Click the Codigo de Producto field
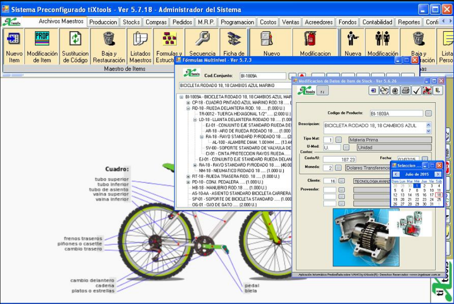This screenshot has width=454, height=304. tap(396, 114)
